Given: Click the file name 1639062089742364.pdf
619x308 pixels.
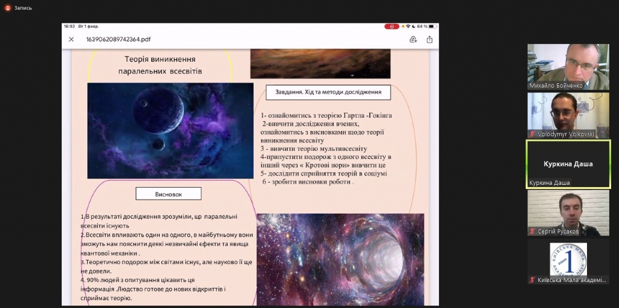Looking at the screenshot, I should point(118,39).
